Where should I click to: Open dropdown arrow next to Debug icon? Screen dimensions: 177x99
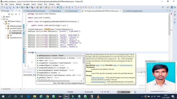20,7
